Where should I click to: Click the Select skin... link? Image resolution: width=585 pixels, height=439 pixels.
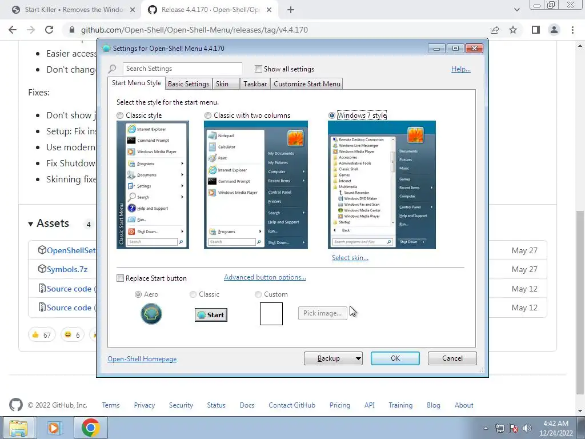pyautogui.click(x=350, y=258)
